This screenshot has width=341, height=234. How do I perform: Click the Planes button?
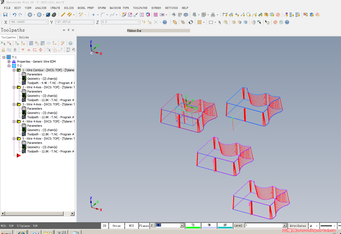pos(144,226)
